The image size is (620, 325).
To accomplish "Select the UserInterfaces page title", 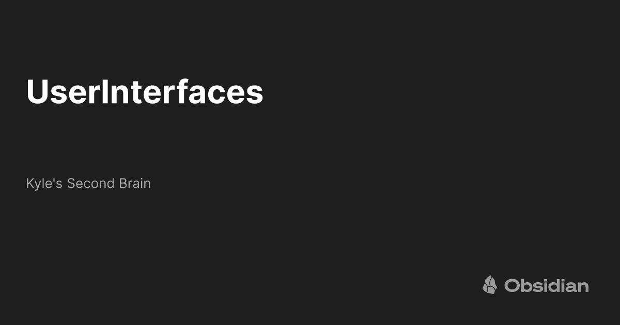I will pyautogui.click(x=145, y=92).
